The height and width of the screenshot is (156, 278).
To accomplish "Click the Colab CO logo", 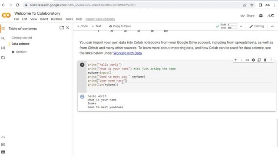I will (6, 16).
